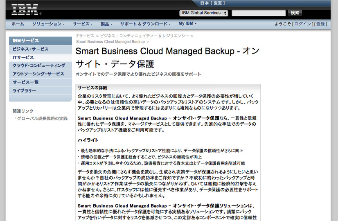The height and width of the screenshot is (221, 338).
Task: Click the 変更 country change link
Action: pyautogui.click(x=218, y=3)
